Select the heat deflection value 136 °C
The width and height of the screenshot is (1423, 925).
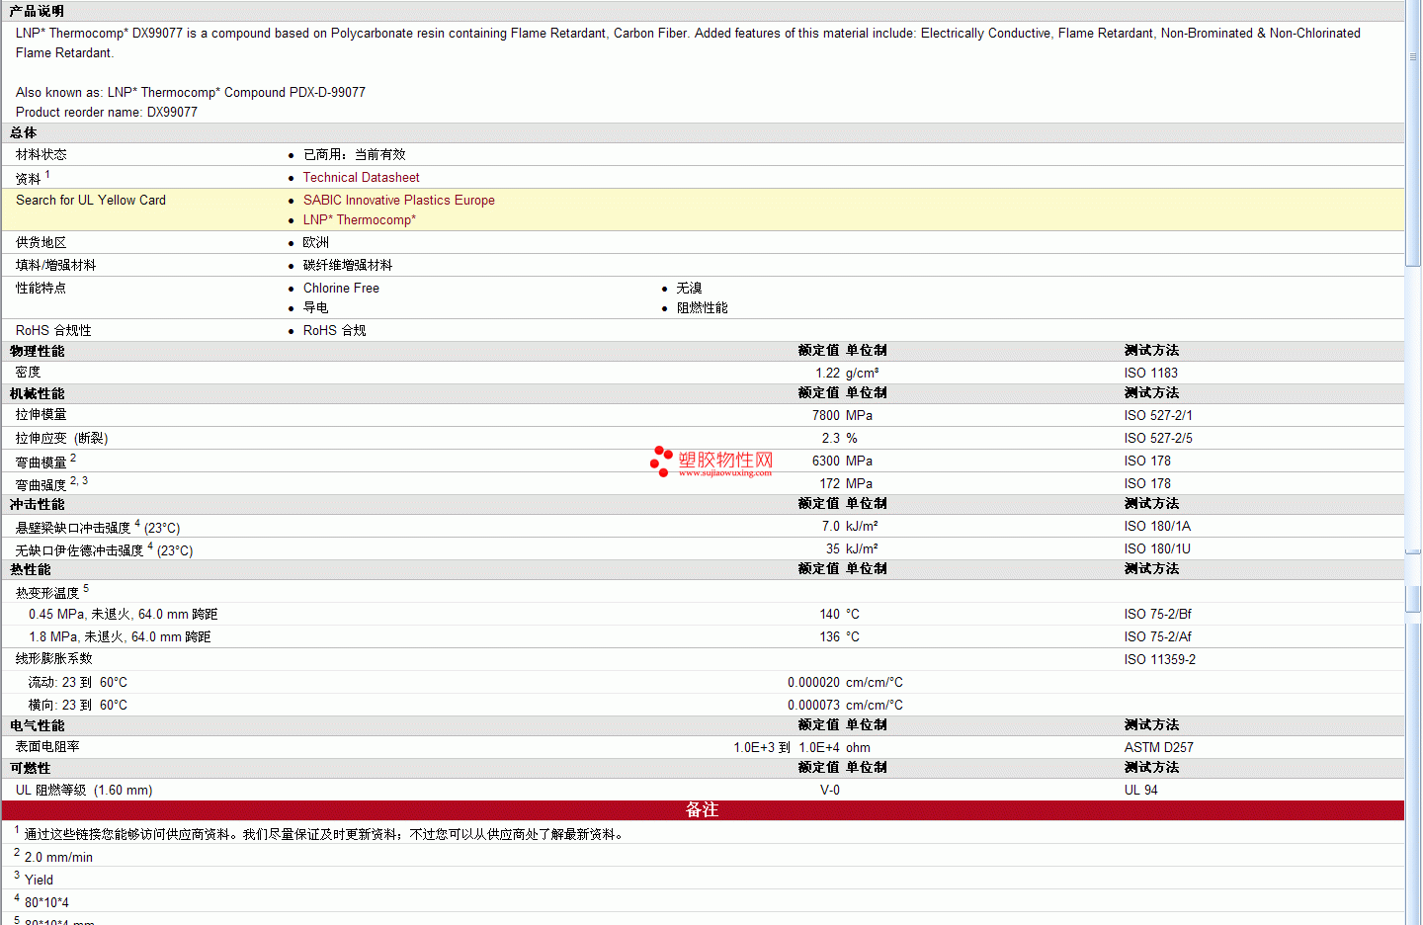click(839, 637)
